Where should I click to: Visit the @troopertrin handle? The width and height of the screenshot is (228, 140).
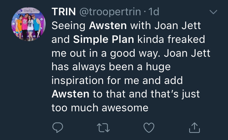pos(110,12)
